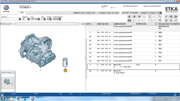Image resolution: width=180 pixels, height=101 pixels.
Task: Close the illustration overview panel
Action: 13,72
